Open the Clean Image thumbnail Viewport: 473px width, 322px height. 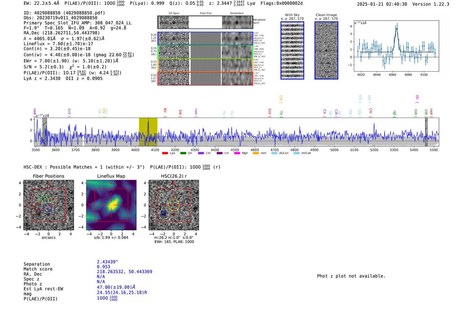[x=326, y=51]
